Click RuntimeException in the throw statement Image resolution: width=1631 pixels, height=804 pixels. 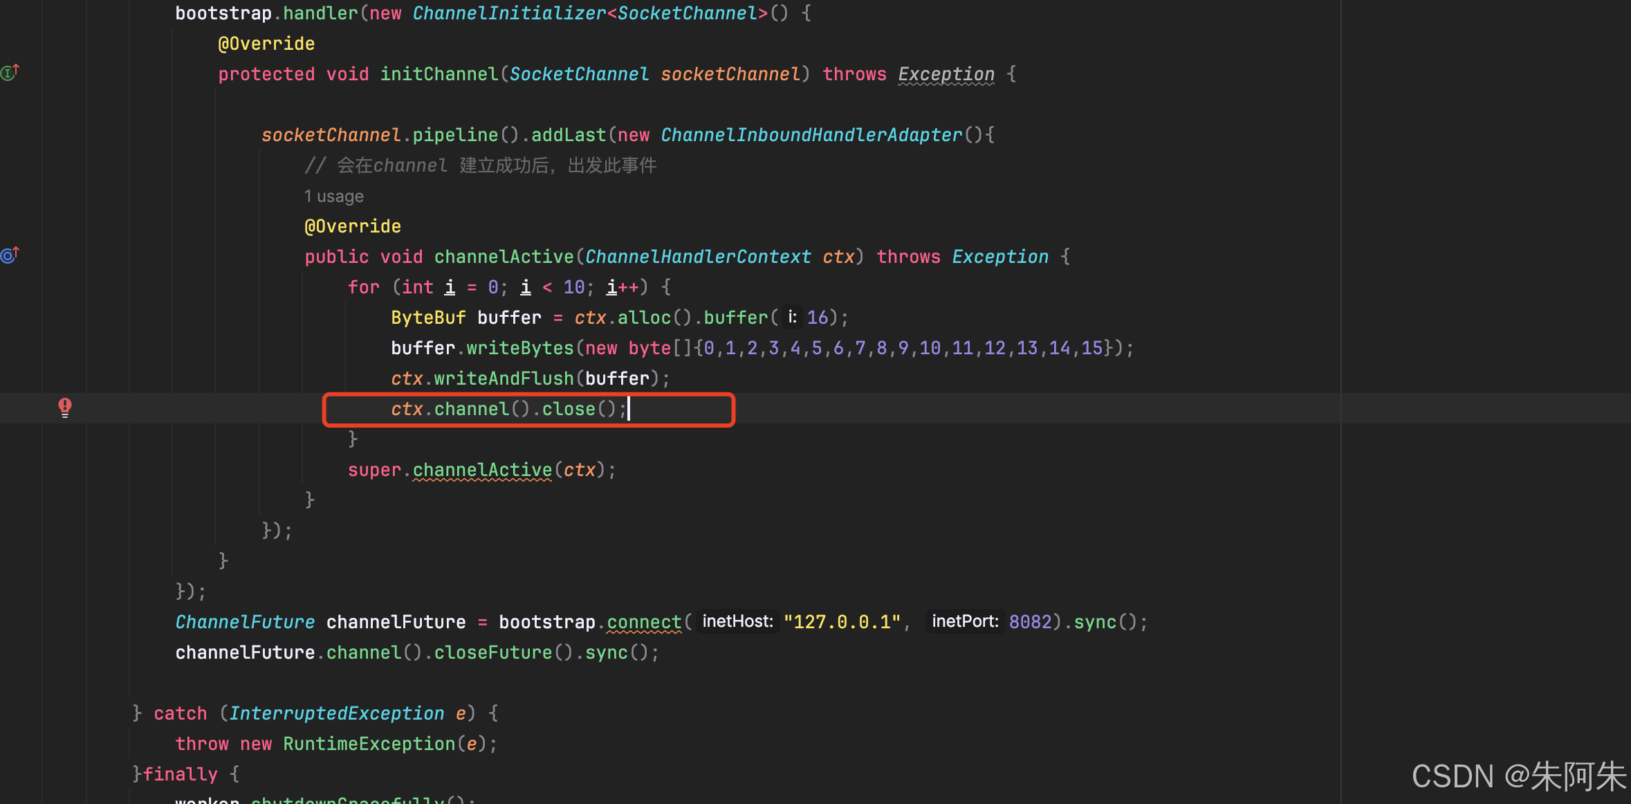click(369, 744)
